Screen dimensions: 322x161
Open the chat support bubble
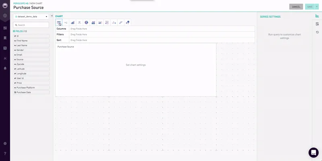[x=314, y=153]
